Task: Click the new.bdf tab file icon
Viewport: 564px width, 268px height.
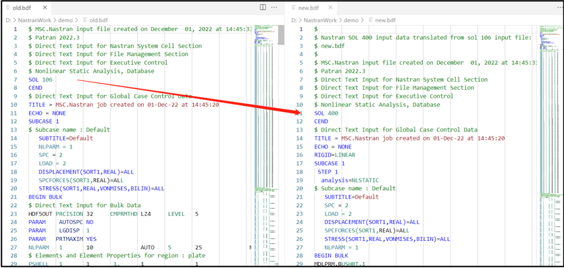Action: [294, 7]
